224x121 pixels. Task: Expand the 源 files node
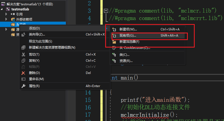(6, 29)
